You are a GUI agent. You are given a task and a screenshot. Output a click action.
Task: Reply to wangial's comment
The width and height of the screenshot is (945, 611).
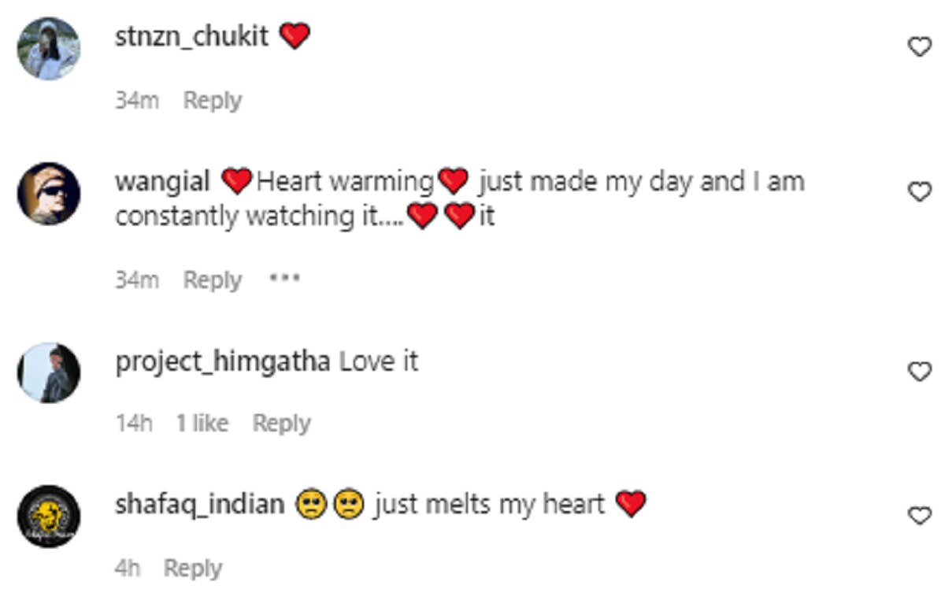212,280
